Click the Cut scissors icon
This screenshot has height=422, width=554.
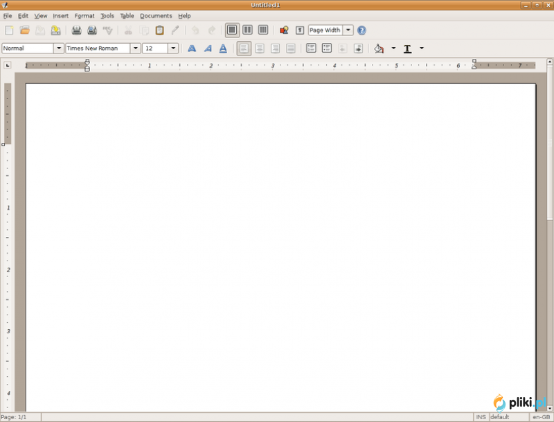pyautogui.click(x=128, y=30)
